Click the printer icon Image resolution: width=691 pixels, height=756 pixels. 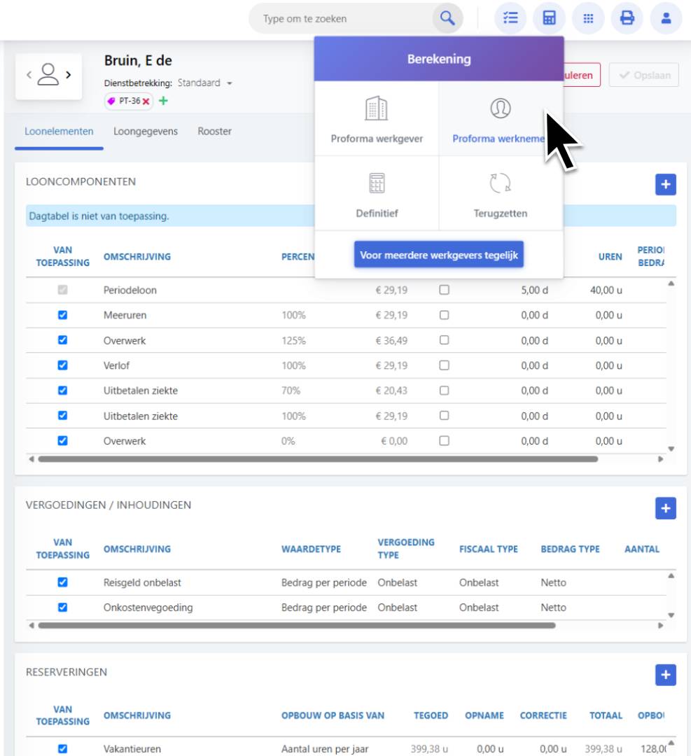627,19
